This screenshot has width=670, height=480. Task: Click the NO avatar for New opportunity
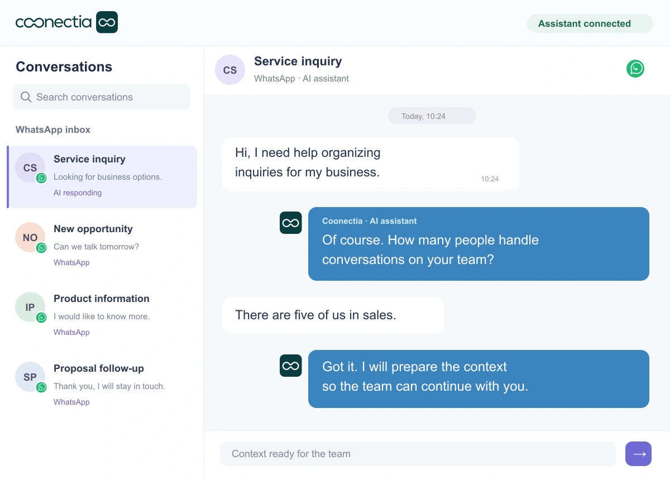[x=30, y=237]
